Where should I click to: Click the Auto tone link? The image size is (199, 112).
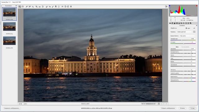tap(177, 47)
